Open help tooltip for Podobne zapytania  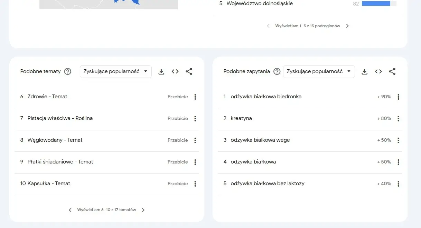point(277,71)
